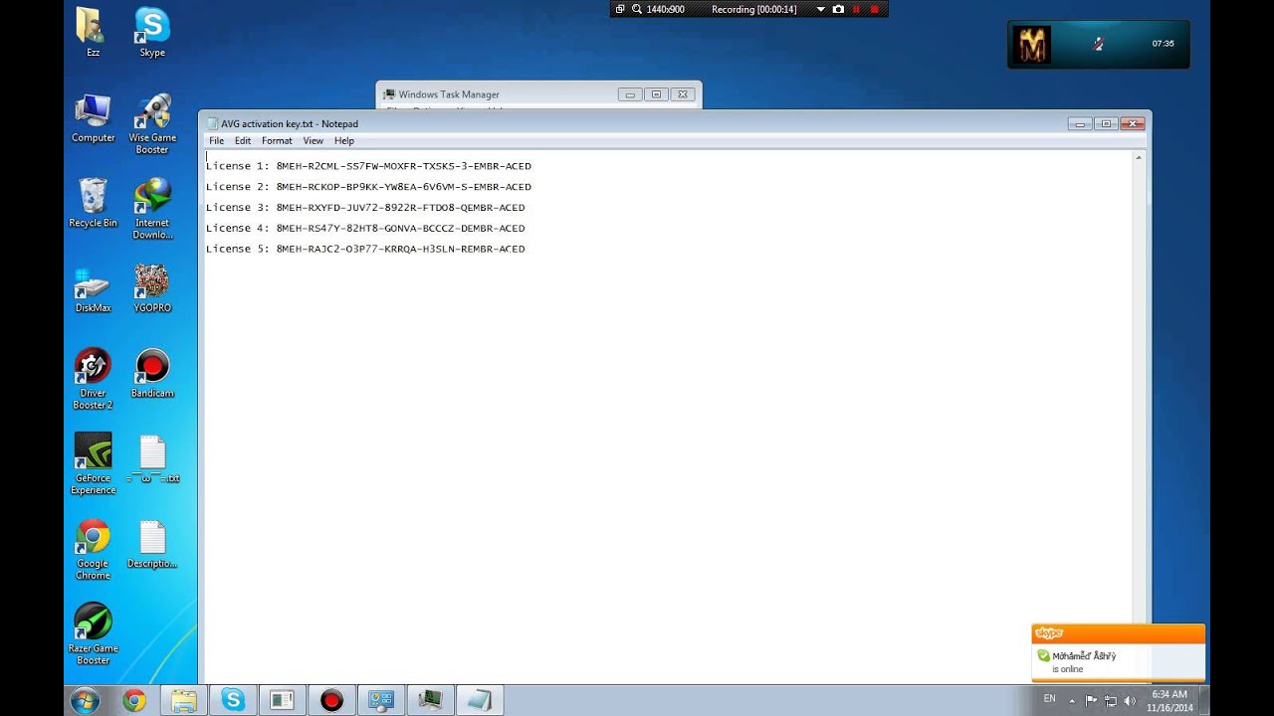The width and height of the screenshot is (1274, 716).
Task: Click the Windows Task Manager title bar
Action: click(x=498, y=94)
